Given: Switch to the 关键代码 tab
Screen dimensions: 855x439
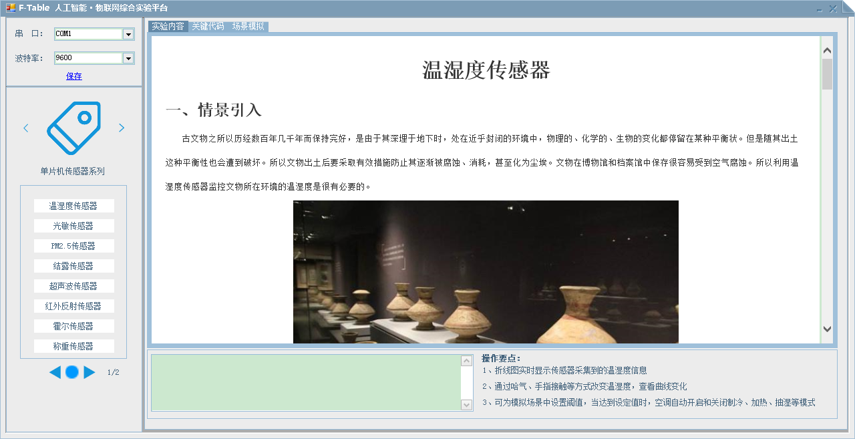Looking at the screenshot, I should (208, 27).
